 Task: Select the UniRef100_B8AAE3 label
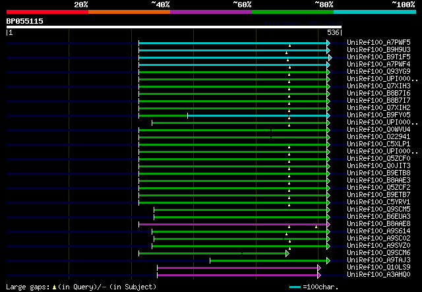[378, 181]
